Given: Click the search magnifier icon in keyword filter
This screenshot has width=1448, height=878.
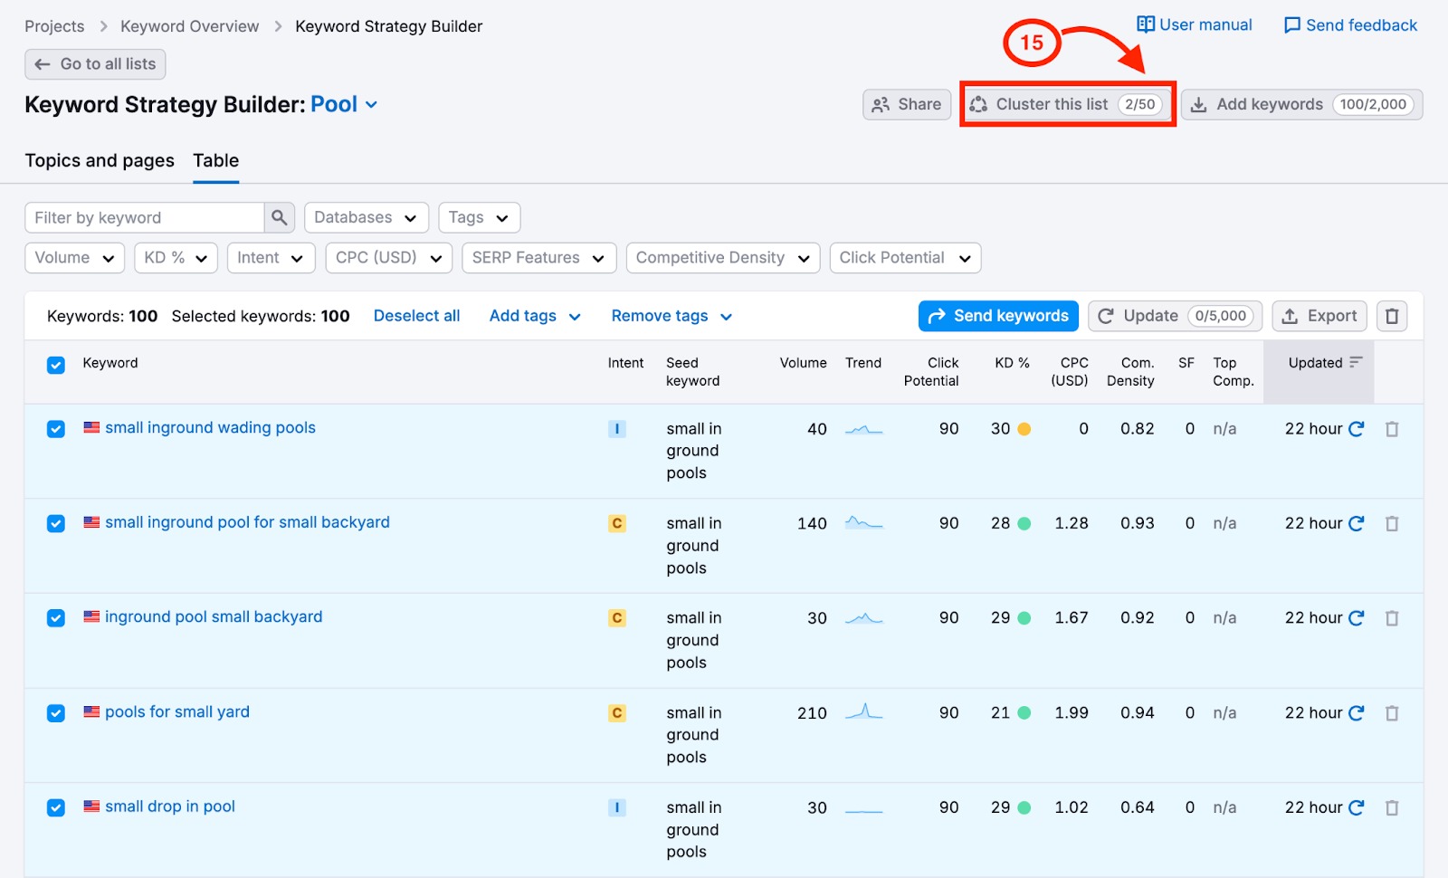Looking at the screenshot, I should (279, 217).
